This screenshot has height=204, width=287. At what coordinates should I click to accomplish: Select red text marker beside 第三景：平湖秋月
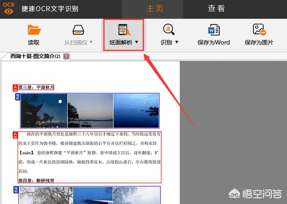click(x=15, y=87)
